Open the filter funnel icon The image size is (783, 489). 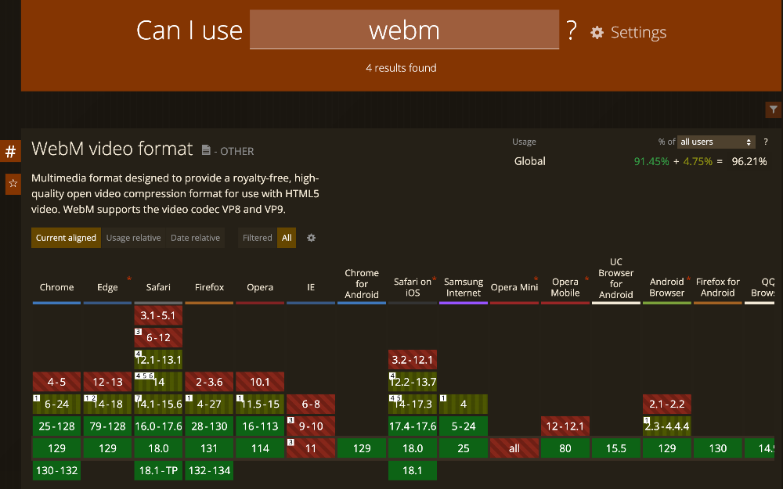(773, 110)
